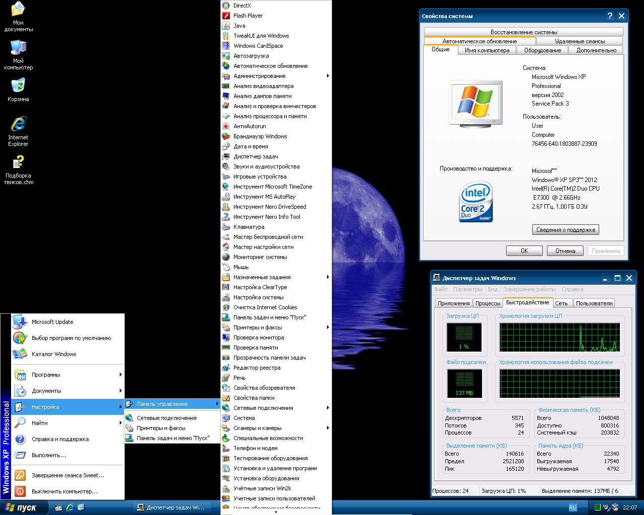Open Task Manager Файл menu
The image size is (644, 515).
click(441, 289)
